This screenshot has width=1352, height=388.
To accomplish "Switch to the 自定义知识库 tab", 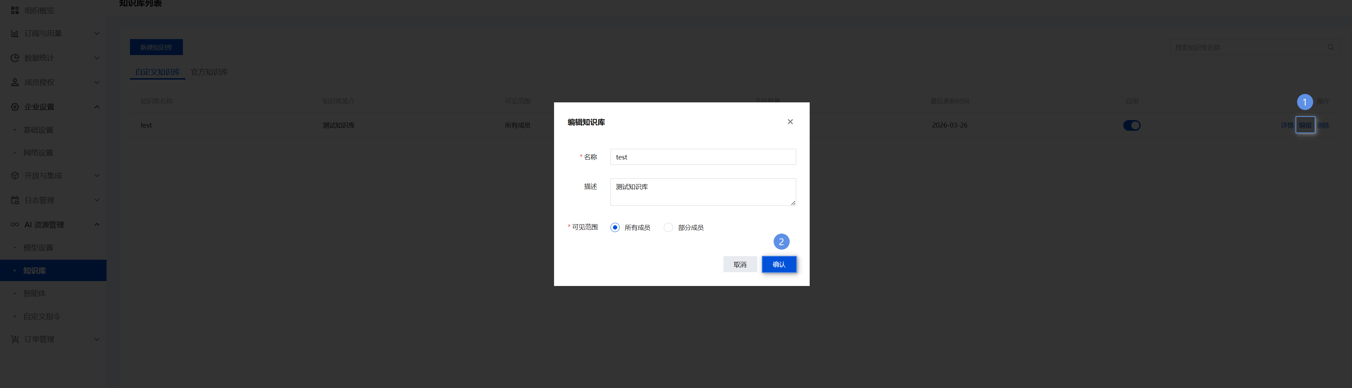I will tap(157, 72).
